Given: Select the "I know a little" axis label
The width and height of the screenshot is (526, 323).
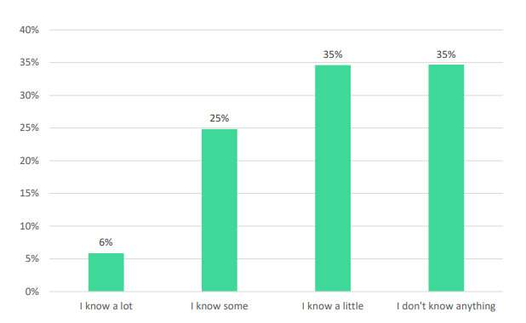Looking at the screenshot, I should coord(333,306).
